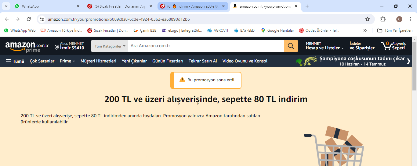Open the BAYFEED bookmark
This screenshot has width=417, height=166.
click(x=244, y=30)
